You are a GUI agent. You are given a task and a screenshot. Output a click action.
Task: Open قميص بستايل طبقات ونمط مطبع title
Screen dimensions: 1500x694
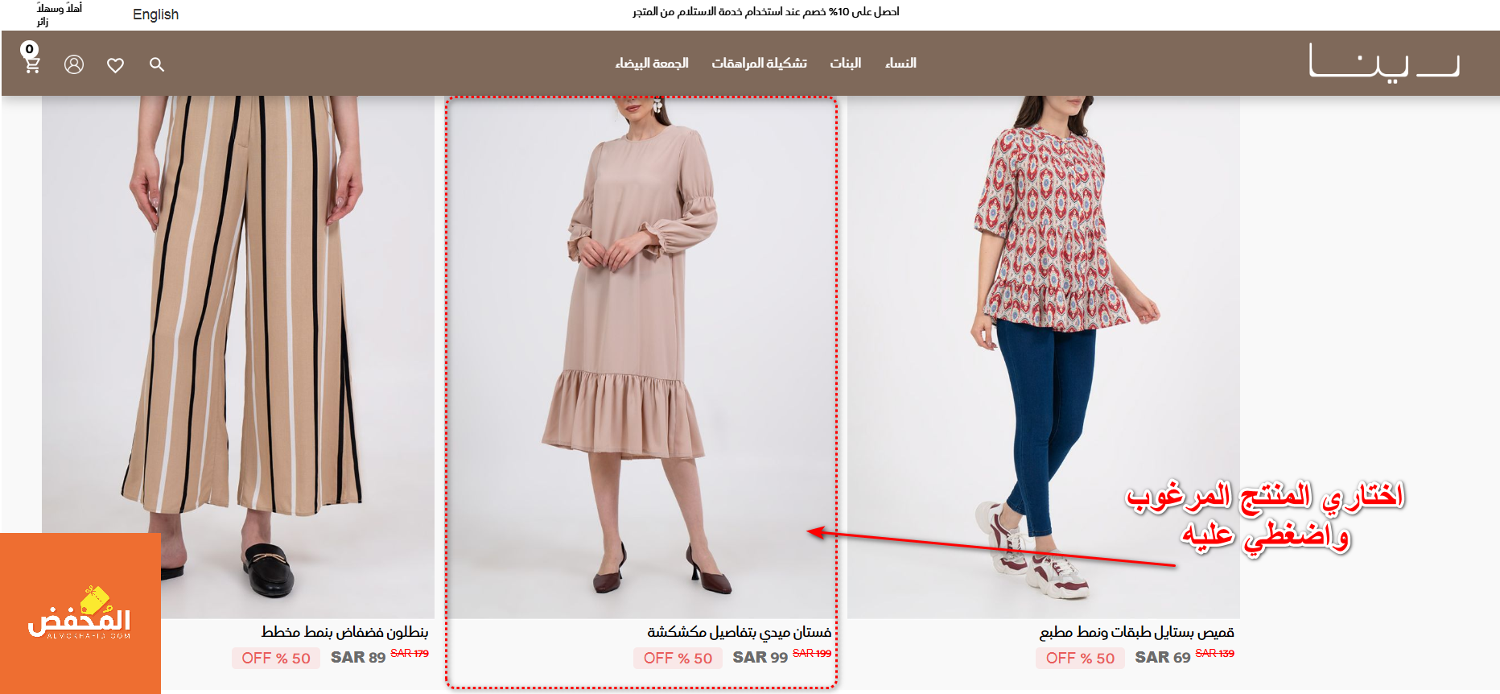pyautogui.click(x=1136, y=632)
